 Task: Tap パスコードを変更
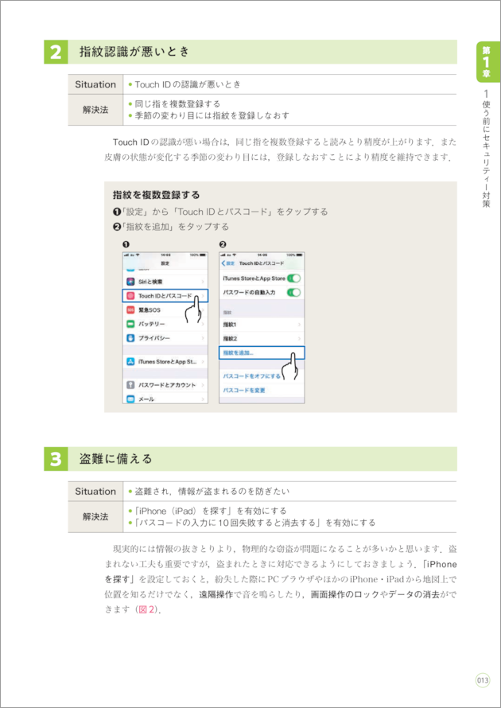(x=243, y=391)
